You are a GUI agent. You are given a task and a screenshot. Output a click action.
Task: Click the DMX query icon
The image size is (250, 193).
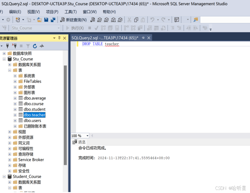click(x=106, y=20)
